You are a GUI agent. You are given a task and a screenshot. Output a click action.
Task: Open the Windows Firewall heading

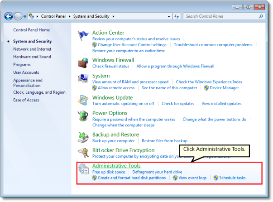pyautogui.click(x=113, y=60)
